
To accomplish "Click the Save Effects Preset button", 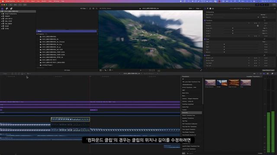I will (268, 70).
